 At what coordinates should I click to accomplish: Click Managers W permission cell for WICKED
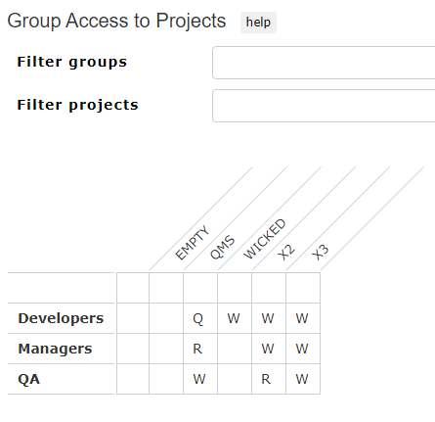[269, 349]
